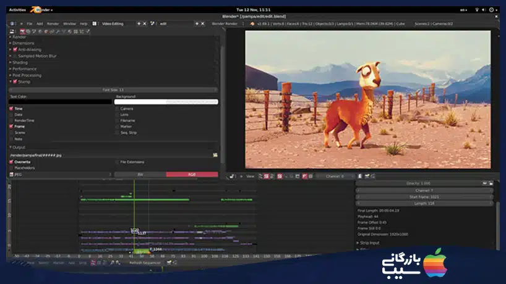Click the network icon in system tray
The image size is (506, 284).
click(477, 10)
